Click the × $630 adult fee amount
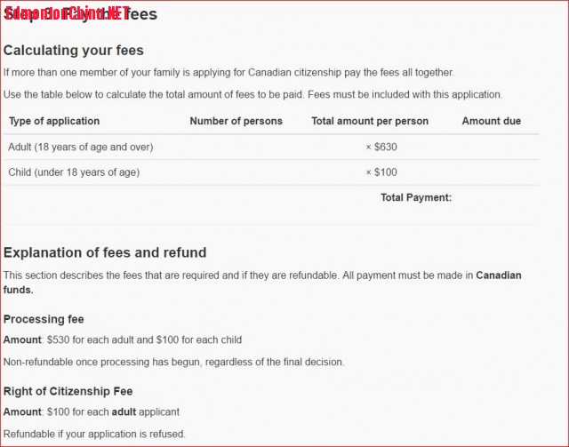Screen dimensions: 569x447 (x=381, y=147)
